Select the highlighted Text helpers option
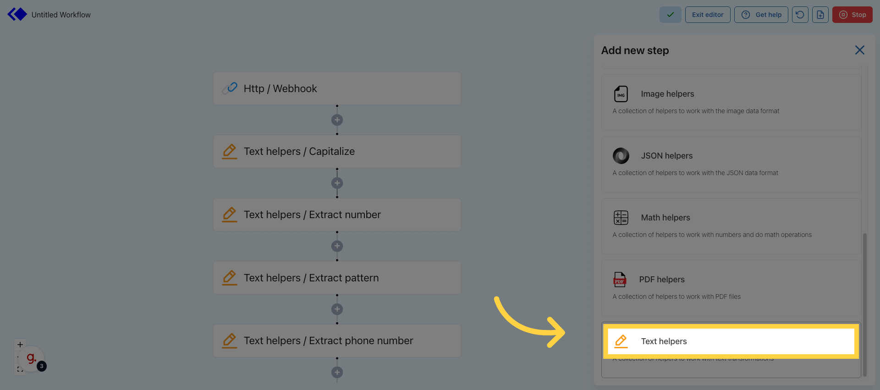 pos(731,341)
